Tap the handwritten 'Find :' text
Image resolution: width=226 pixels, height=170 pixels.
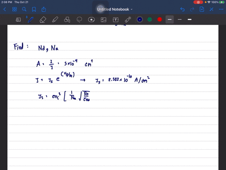point(21,47)
